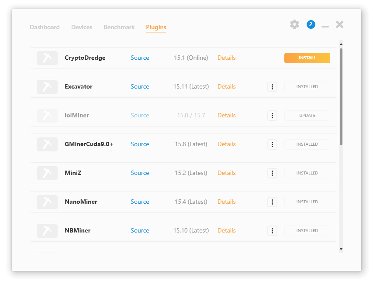This screenshot has width=373, height=284.
Task: Open NanoMiner's three-dot options menu
Action: click(272, 202)
